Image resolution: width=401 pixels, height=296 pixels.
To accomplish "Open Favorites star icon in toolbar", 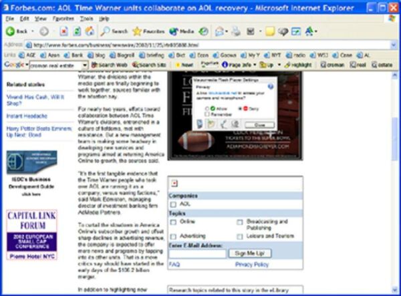I will coord(137,31).
